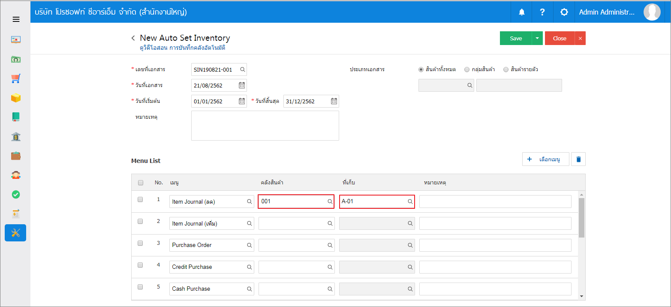Click the company name header title
This screenshot has width=671, height=307.
111,12
